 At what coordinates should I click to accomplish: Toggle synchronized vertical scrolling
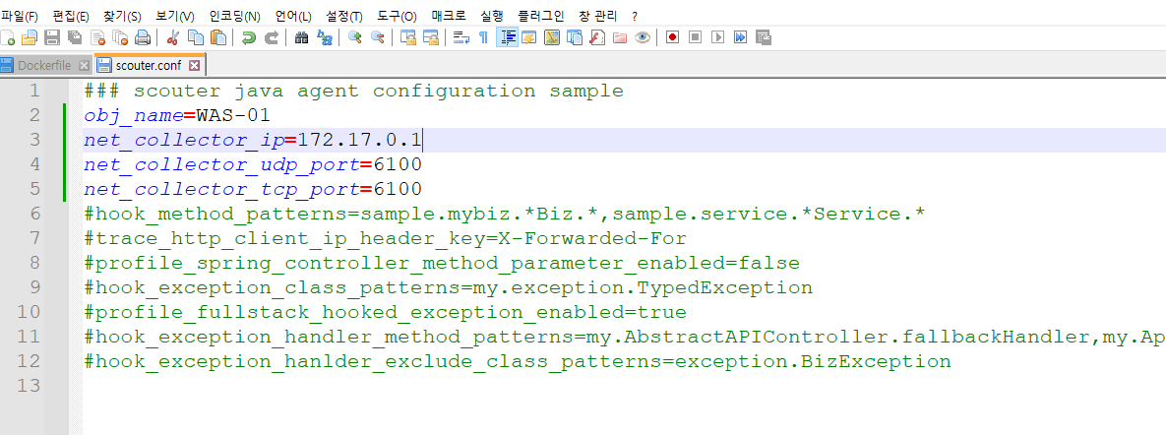tap(407, 37)
